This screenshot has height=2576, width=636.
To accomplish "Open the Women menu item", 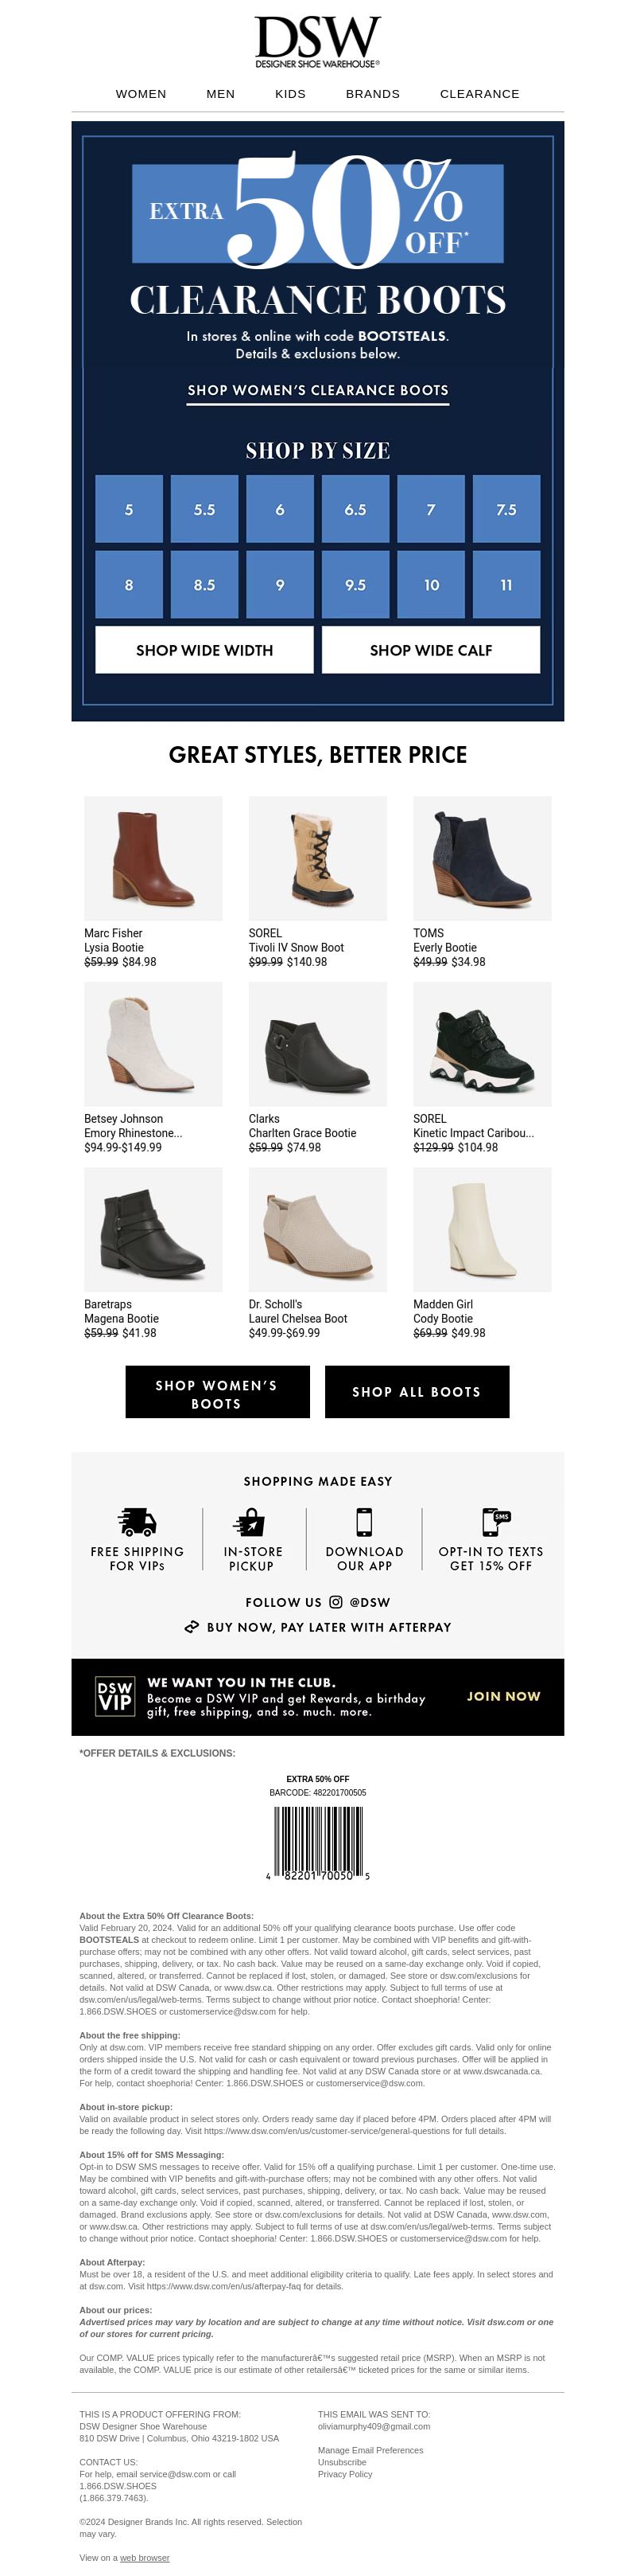I will (141, 94).
